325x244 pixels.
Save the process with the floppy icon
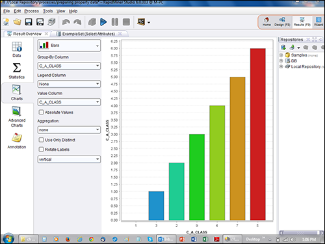coord(29,22)
